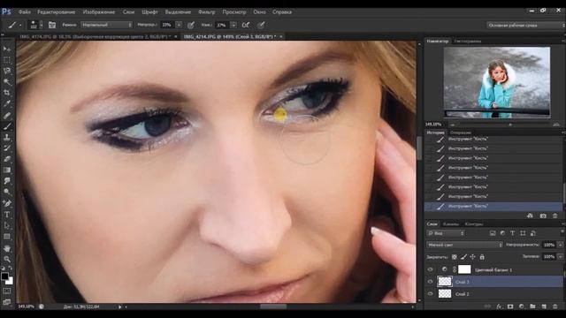The image size is (566, 318).
Task: Select the History Brush tool
Action: pos(7,148)
